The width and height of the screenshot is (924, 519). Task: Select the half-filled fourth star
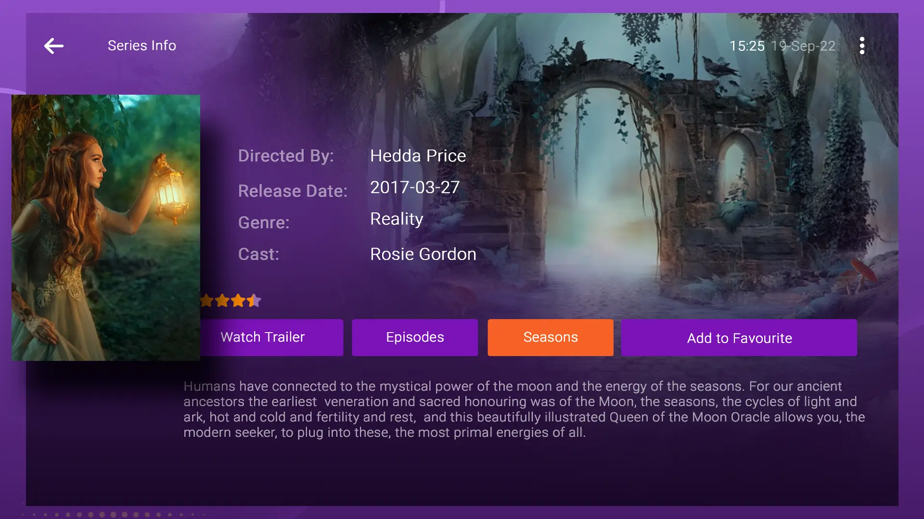254,300
